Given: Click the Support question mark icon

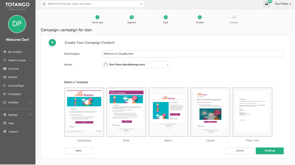Looking at the screenshot, I should (5, 132).
